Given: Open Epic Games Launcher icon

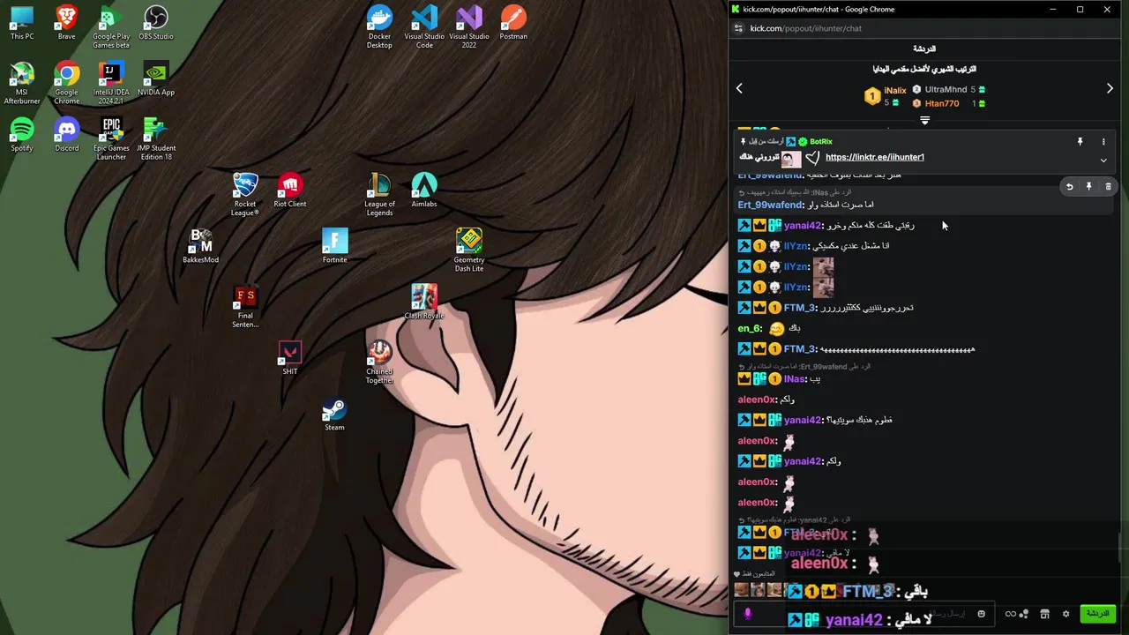Looking at the screenshot, I should point(111,138).
